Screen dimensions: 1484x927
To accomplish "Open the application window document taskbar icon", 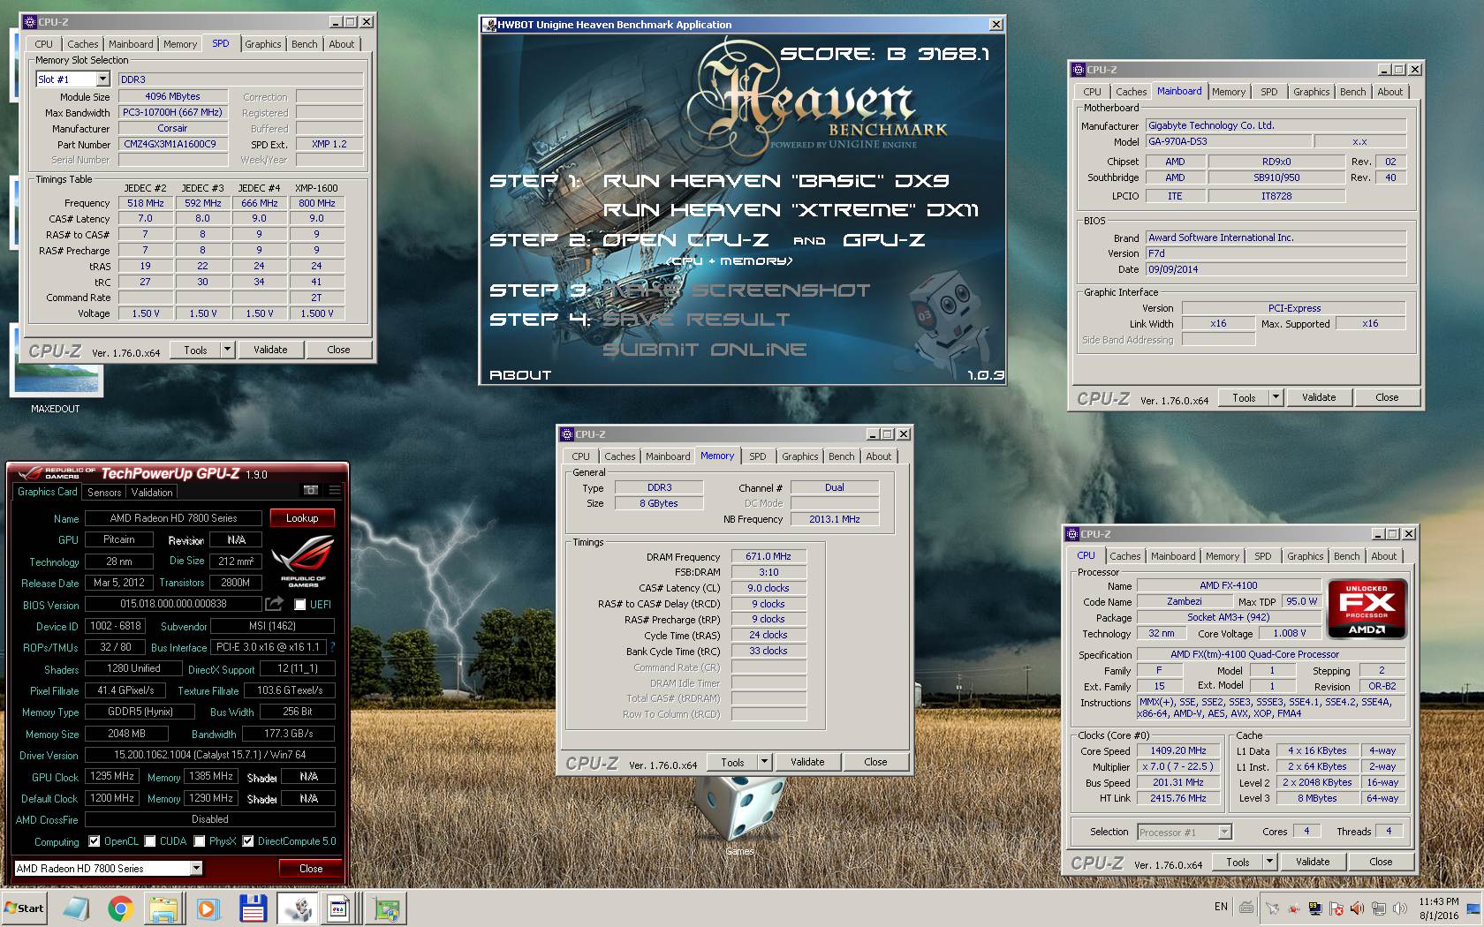I will (339, 908).
